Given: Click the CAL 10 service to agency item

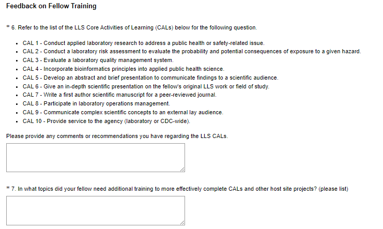Looking at the screenshot, I should coord(106,121).
